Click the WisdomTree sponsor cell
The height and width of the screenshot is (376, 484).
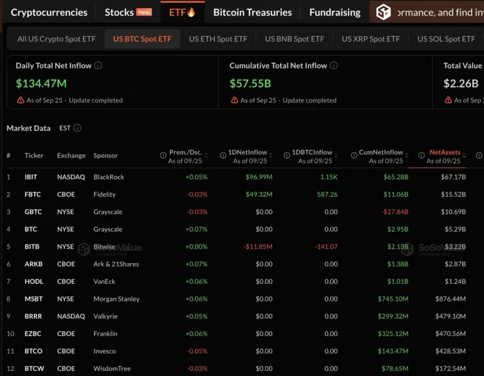click(112, 368)
